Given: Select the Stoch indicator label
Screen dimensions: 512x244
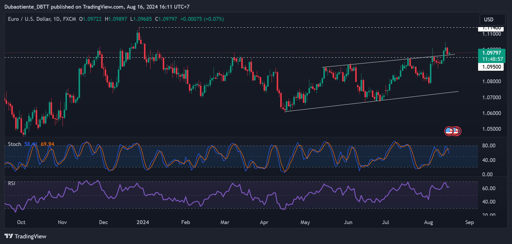Looking at the screenshot, I should click(15, 144).
